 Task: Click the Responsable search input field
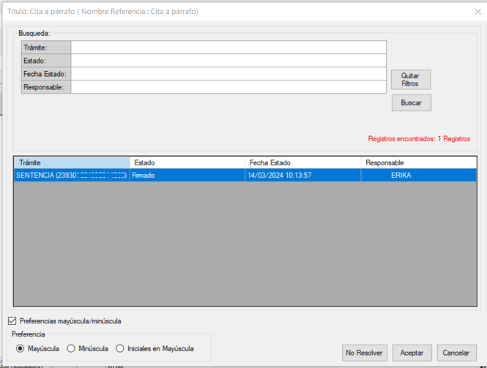point(228,87)
